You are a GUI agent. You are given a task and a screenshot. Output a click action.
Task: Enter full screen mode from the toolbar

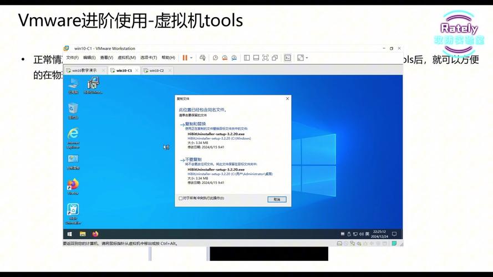coord(266,58)
